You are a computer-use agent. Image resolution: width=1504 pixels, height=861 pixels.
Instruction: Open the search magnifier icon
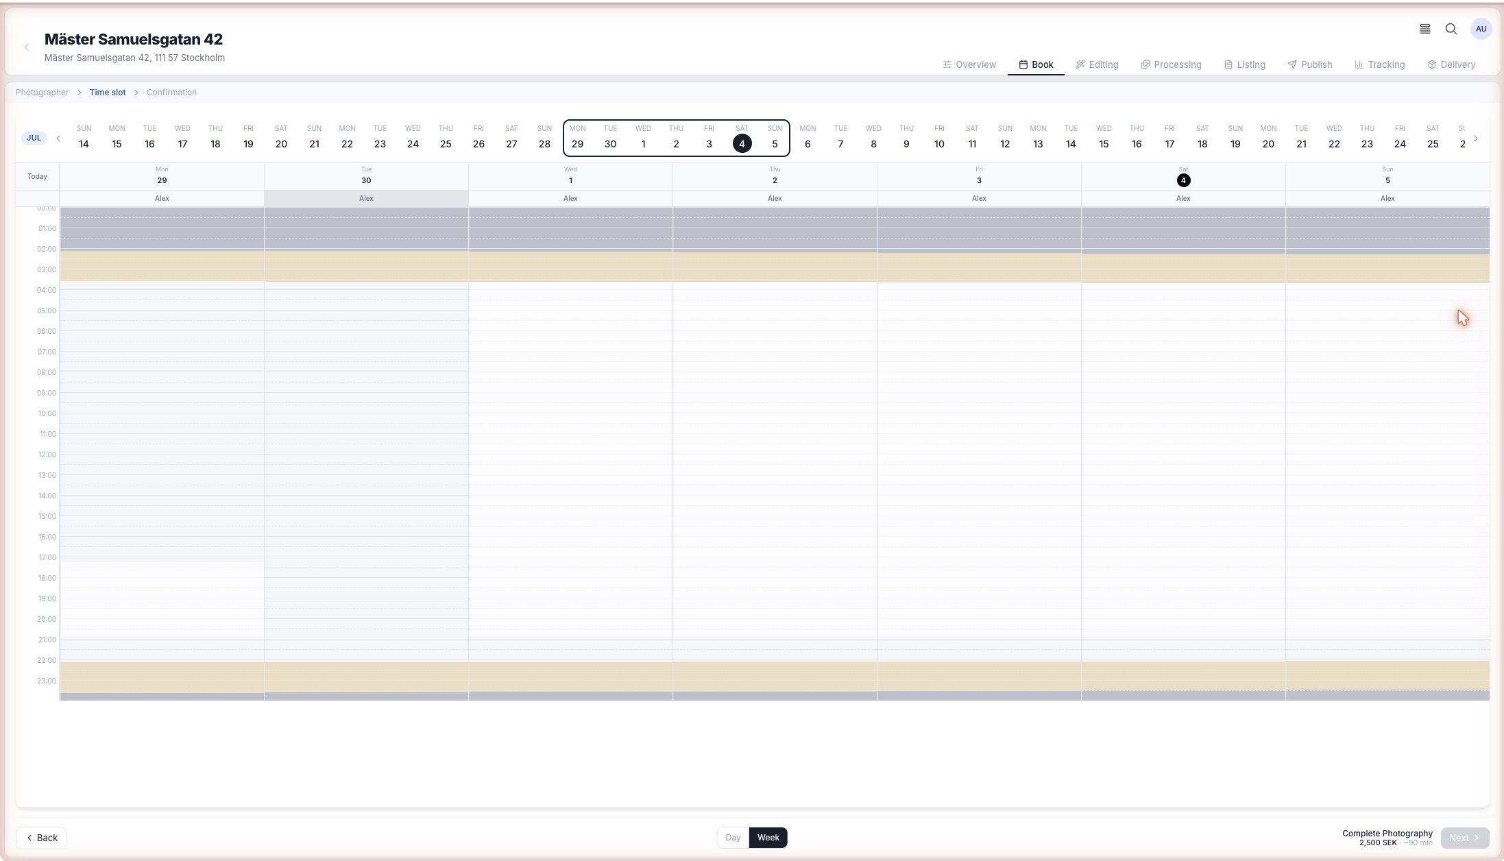pos(1451,29)
